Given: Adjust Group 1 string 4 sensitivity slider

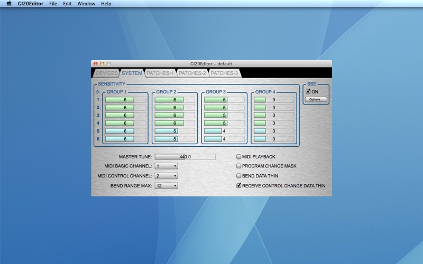Looking at the screenshot, I should (125, 123).
